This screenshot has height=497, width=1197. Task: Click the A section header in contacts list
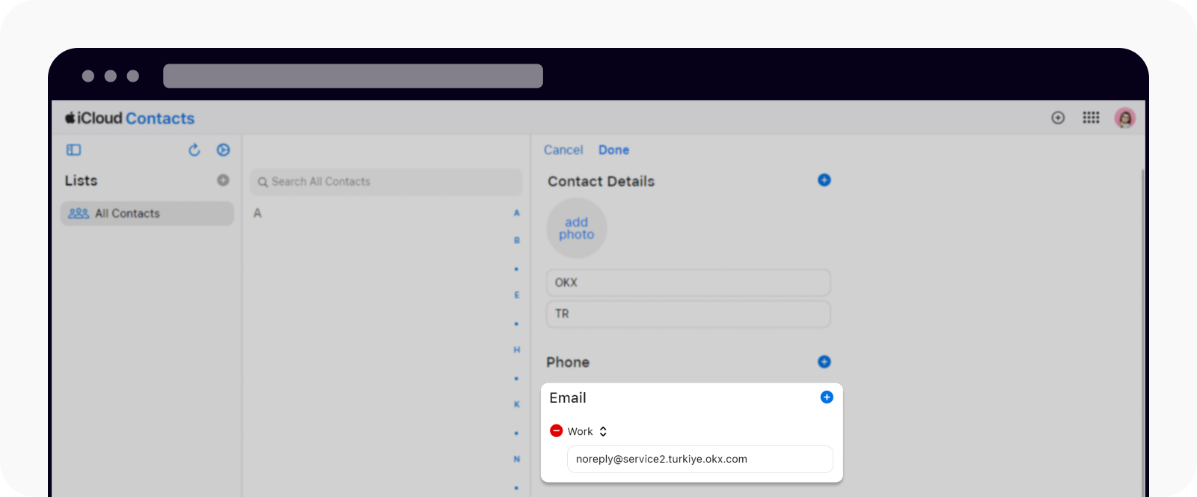click(257, 213)
